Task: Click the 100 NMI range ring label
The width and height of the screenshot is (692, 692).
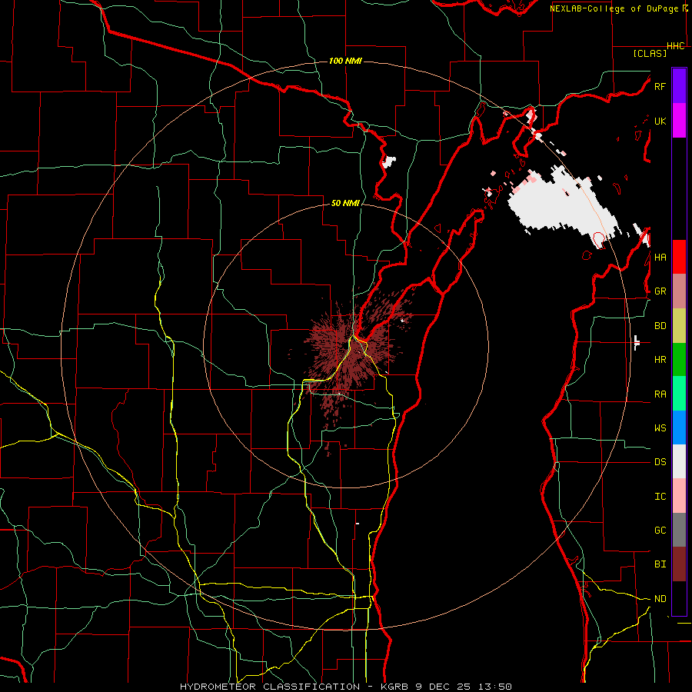Action: 345,61
